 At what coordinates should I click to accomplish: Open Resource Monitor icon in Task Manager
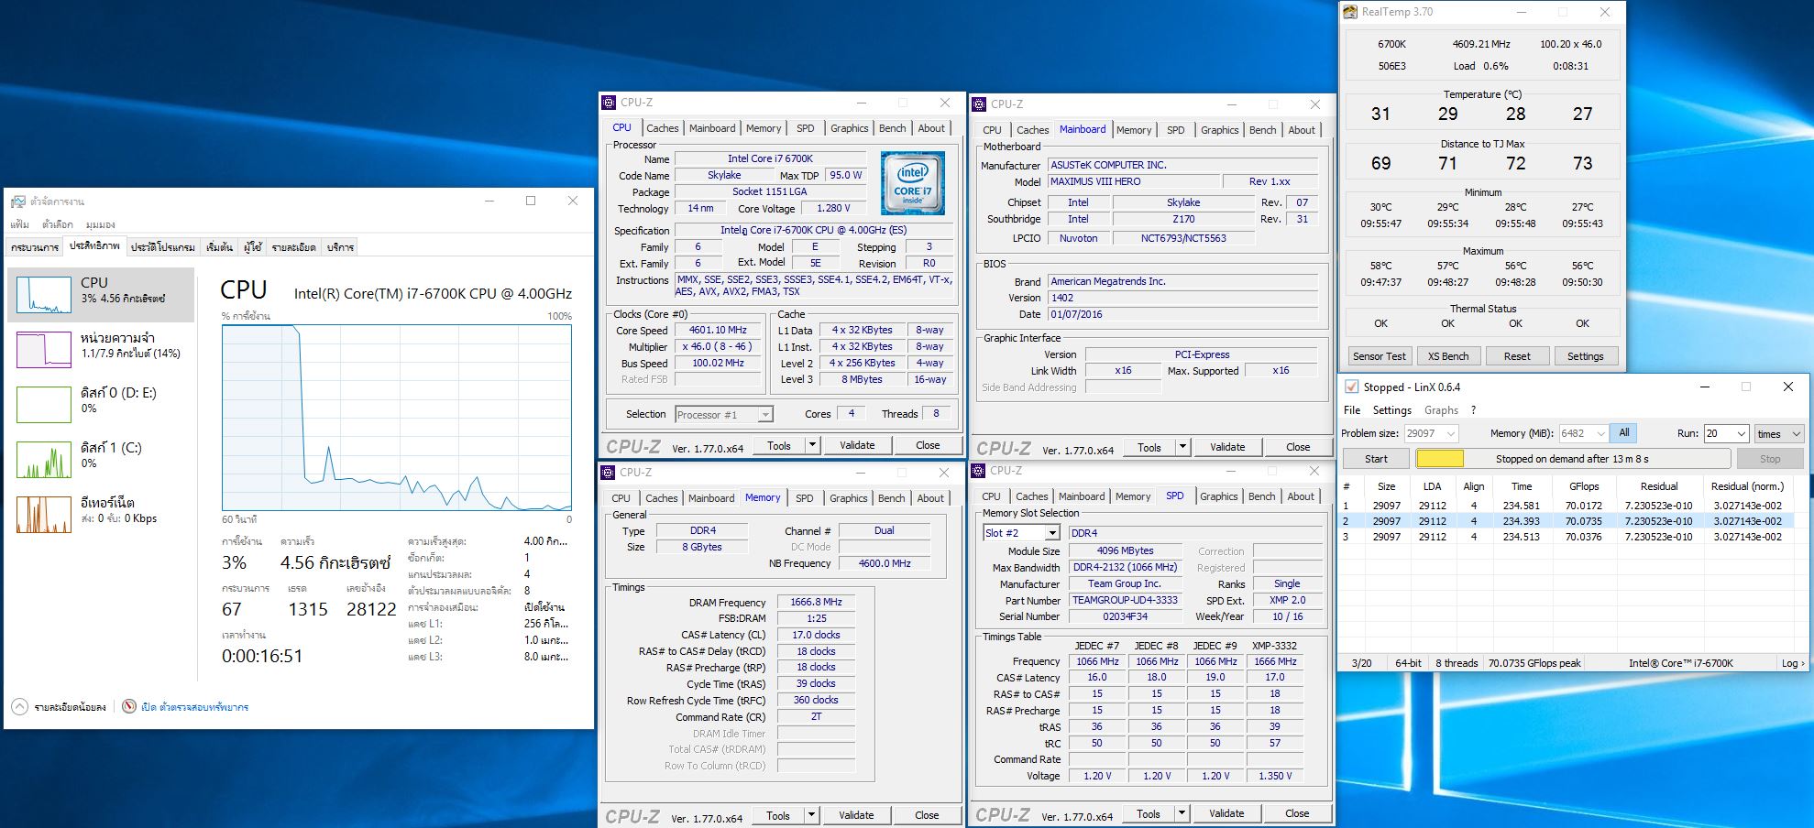pos(130,707)
